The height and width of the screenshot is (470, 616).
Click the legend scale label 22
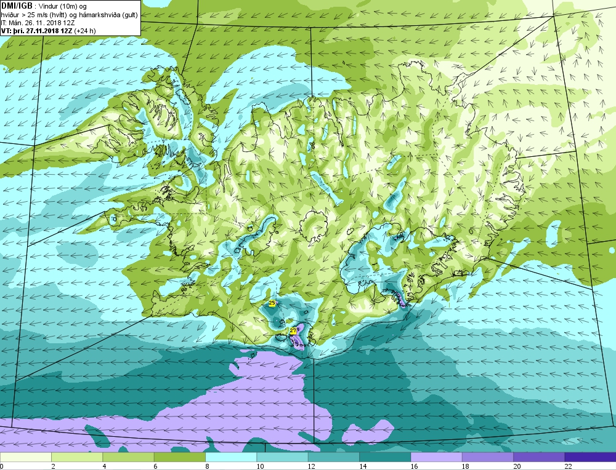point(568,466)
